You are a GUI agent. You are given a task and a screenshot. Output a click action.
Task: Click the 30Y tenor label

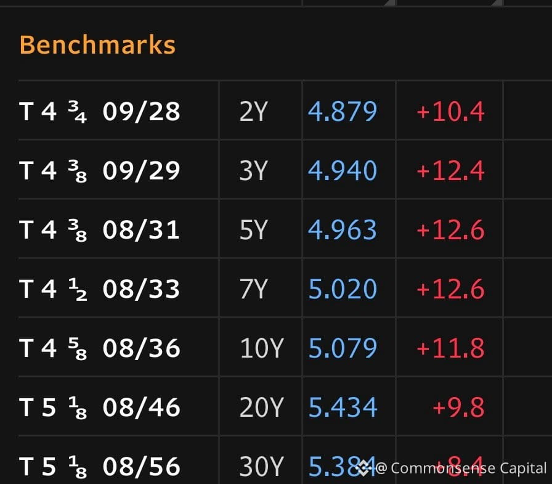click(x=262, y=466)
